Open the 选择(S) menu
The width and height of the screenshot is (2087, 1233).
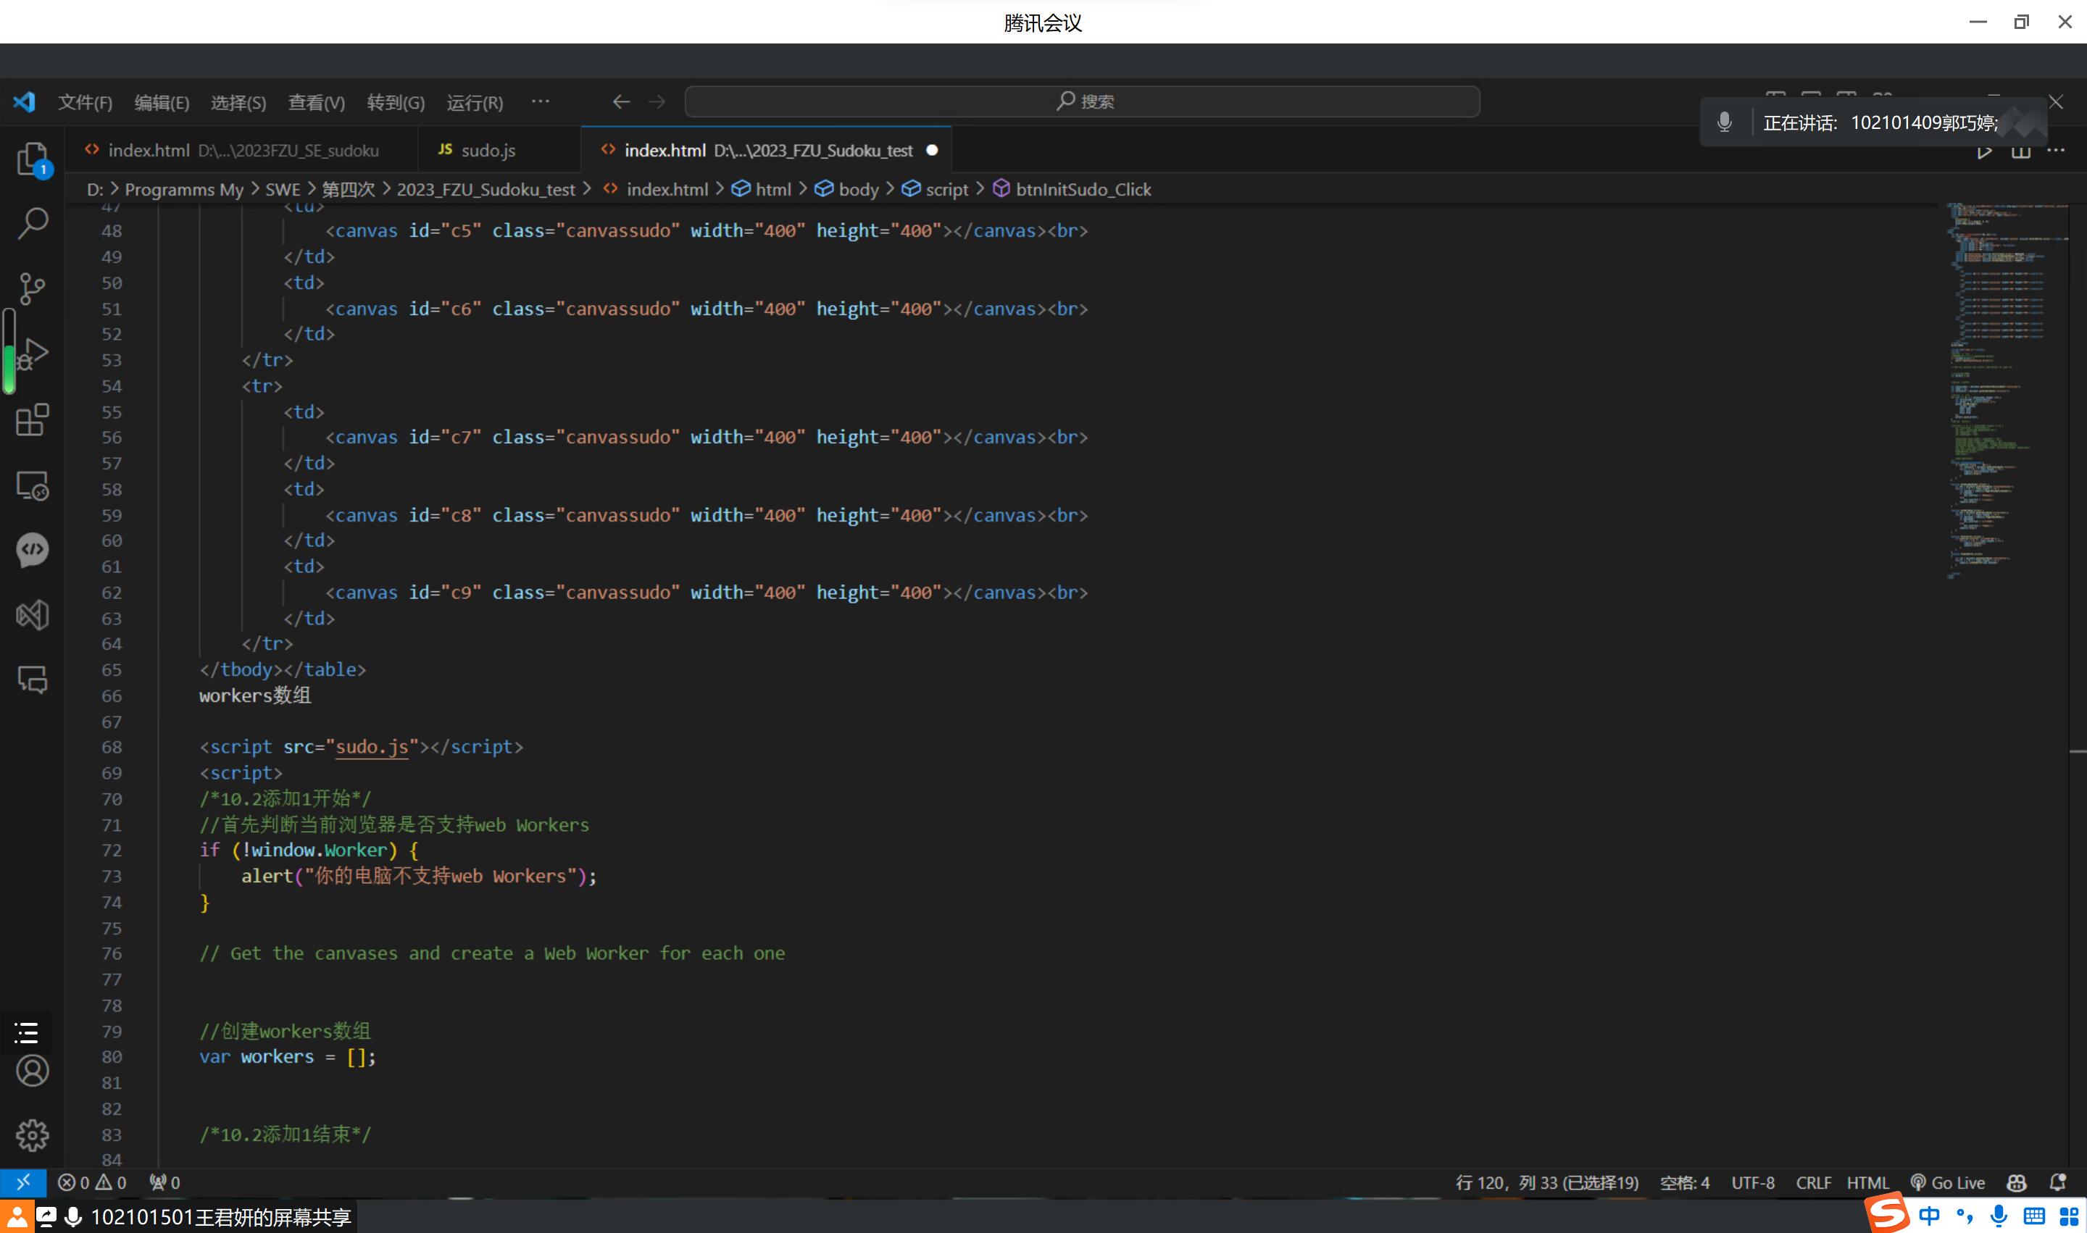(238, 102)
